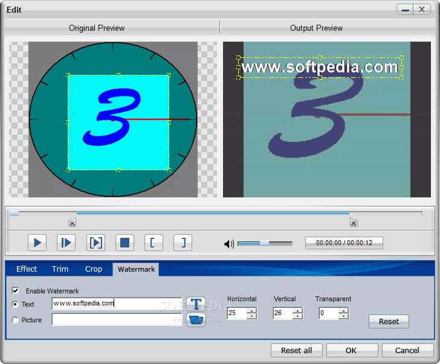The height and width of the screenshot is (364, 440).
Task: Click the watermark text input field
Action: click(x=117, y=304)
